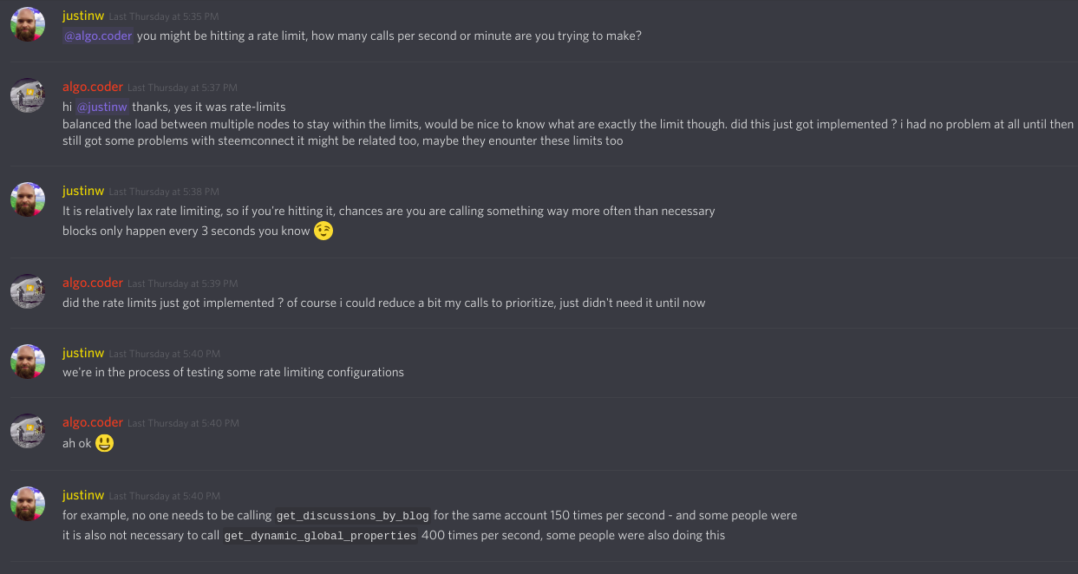Screen dimensions: 1078x574
Task: Open justinw's avatar on the 5:35 PM message
Action: (28, 24)
